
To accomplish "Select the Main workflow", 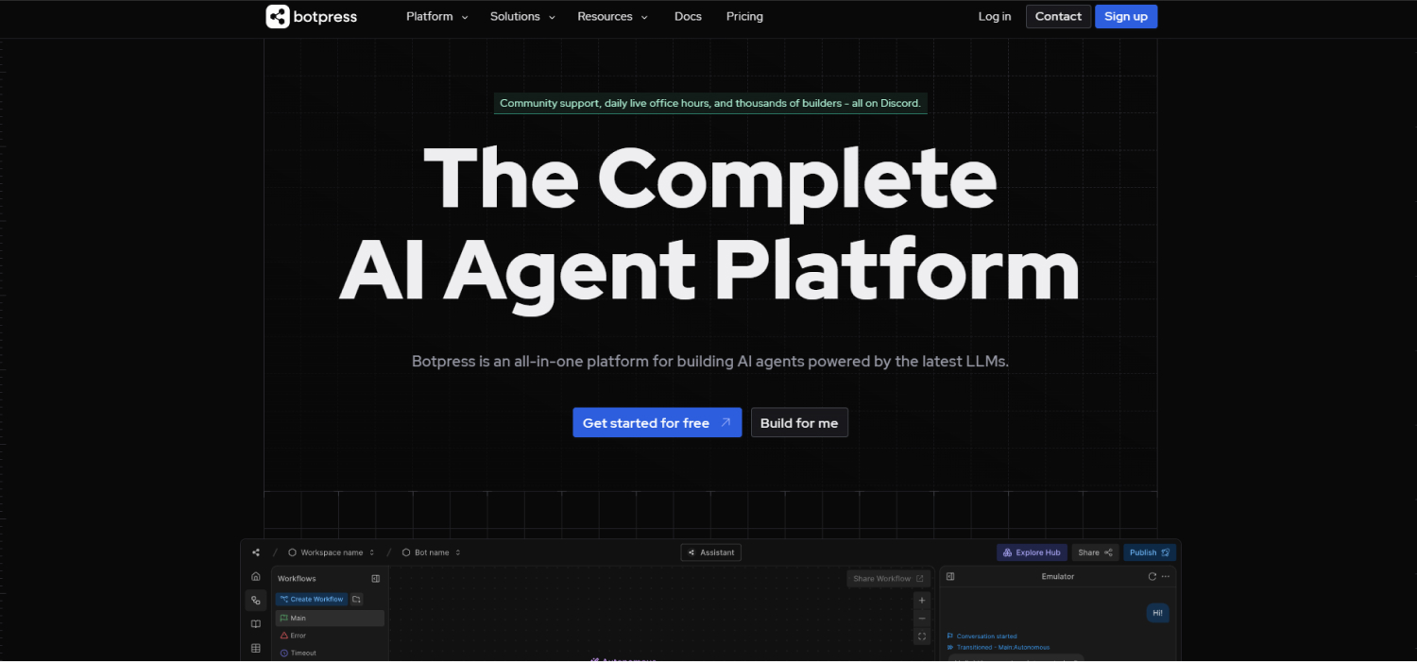I will pyautogui.click(x=330, y=619).
